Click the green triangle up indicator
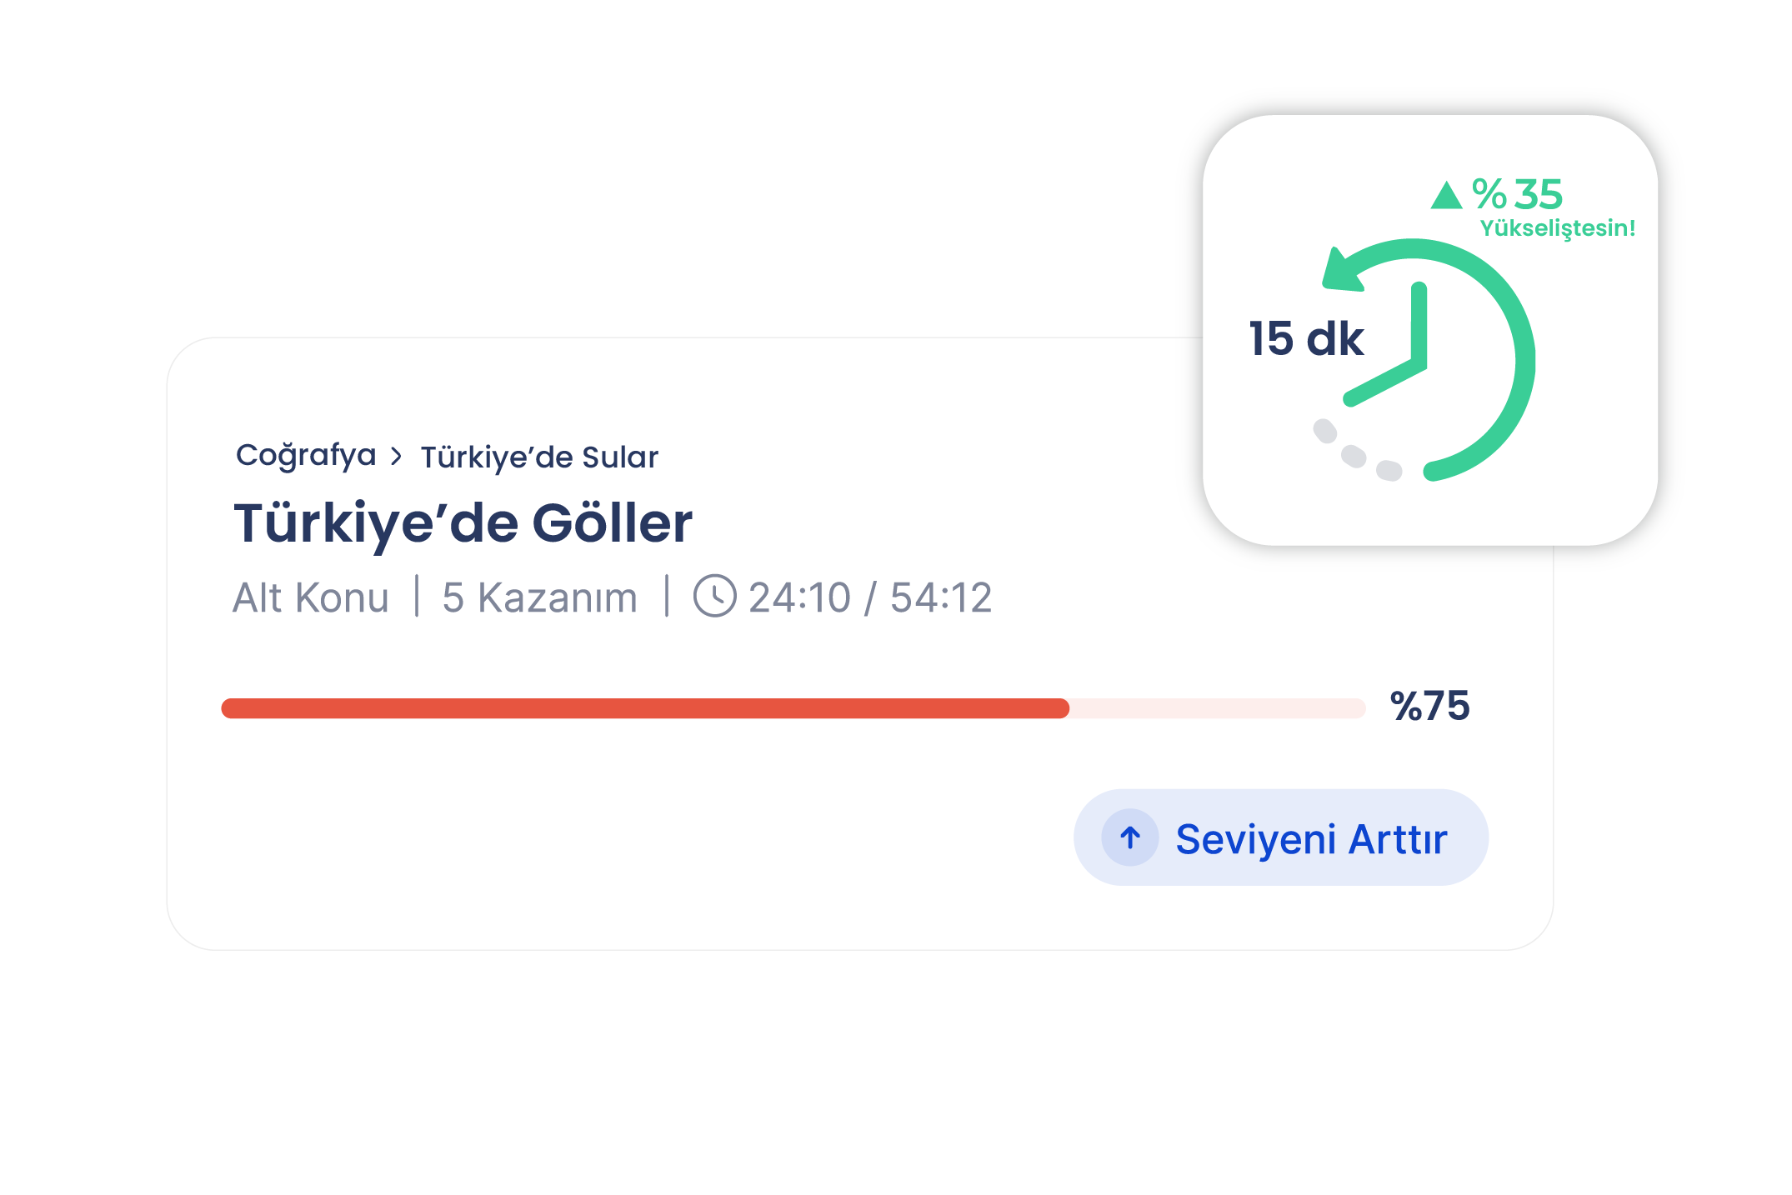 (1446, 195)
